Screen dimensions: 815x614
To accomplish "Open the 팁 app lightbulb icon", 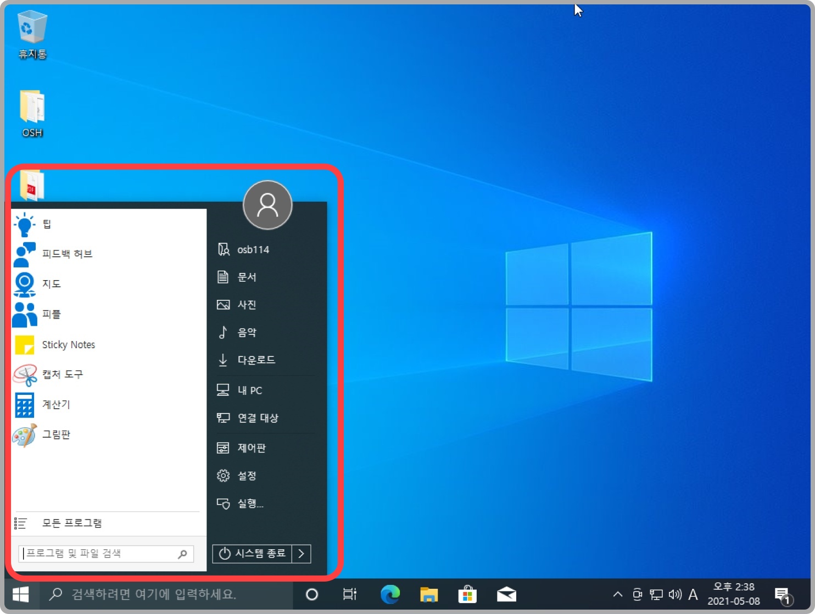I will tap(25, 225).
